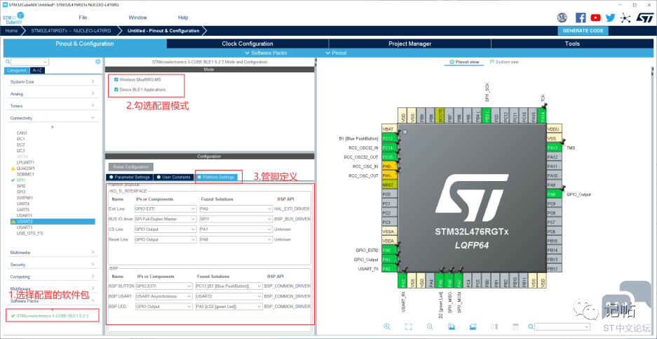Image resolution: width=657 pixels, height=339 pixels.
Task: Click the GENERATE CODE button
Action: [x=583, y=31]
